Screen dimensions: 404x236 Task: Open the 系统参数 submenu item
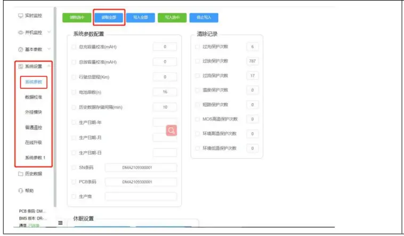[x=34, y=82]
